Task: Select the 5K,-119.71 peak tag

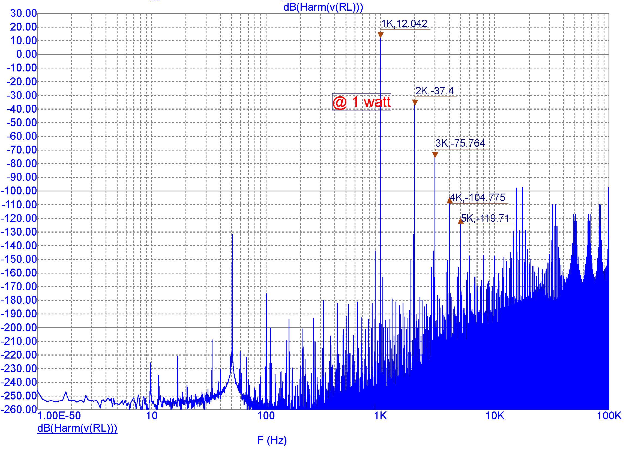Action: coord(485,218)
